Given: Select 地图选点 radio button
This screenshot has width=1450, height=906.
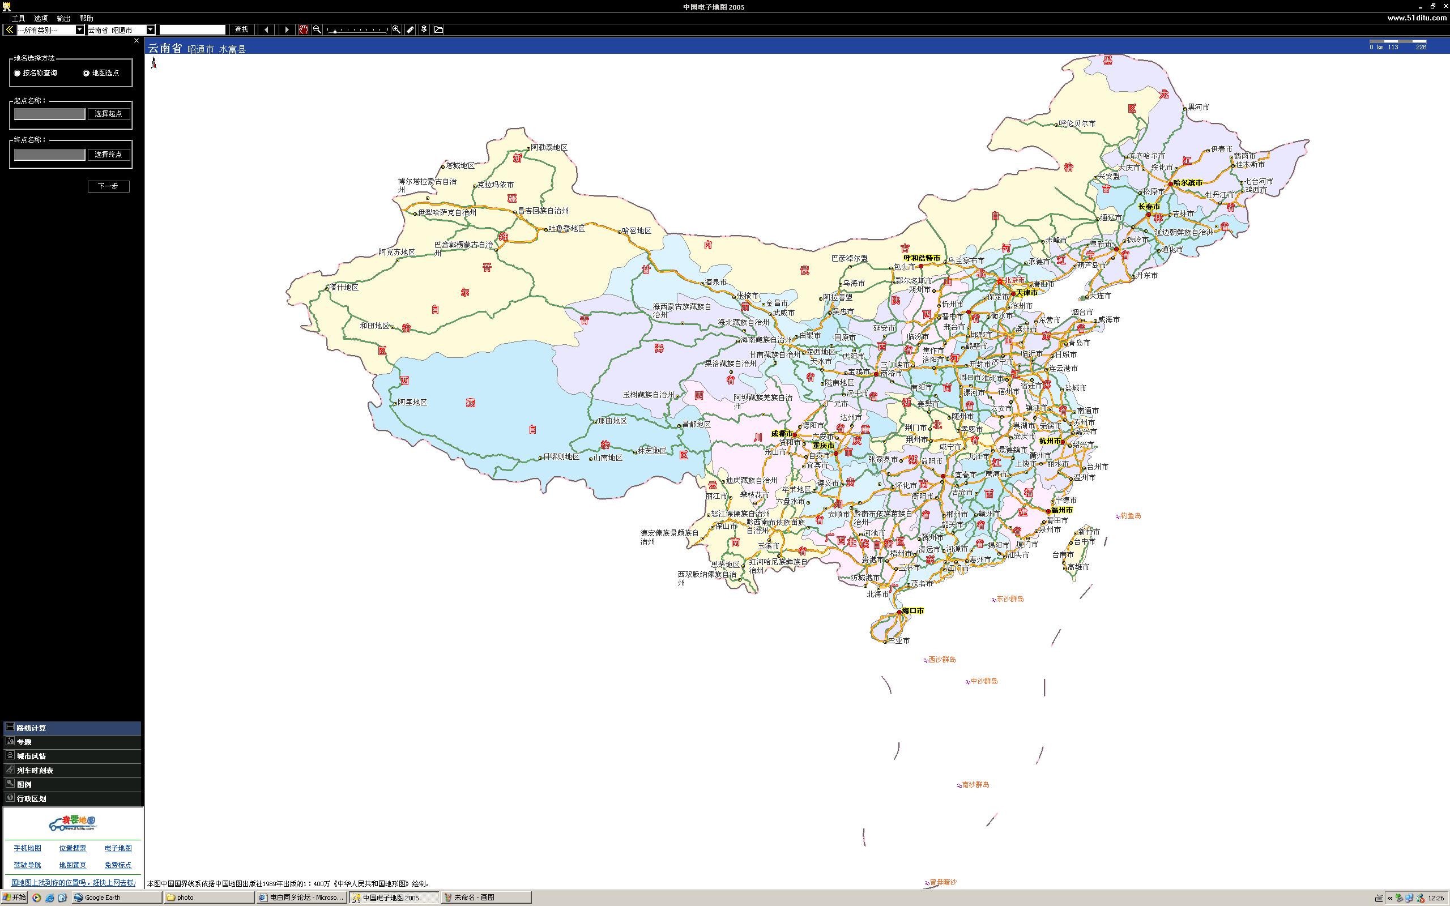Looking at the screenshot, I should (x=86, y=73).
